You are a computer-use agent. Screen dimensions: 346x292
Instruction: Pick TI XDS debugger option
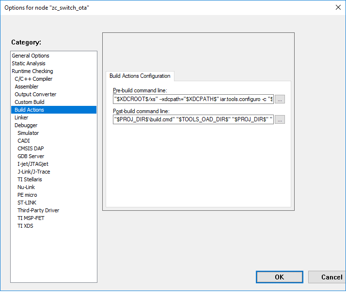pyautogui.click(x=25, y=226)
